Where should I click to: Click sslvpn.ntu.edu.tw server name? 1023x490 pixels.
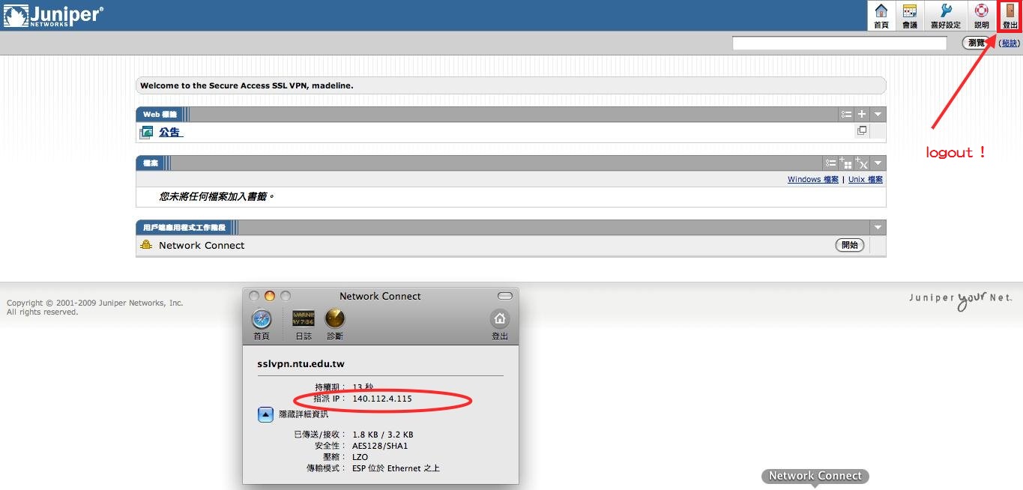pos(301,364)
